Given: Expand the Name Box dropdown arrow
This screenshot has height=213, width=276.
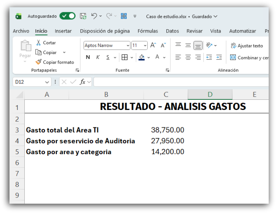Looking at the screenshot, I should pyautogui.click(x=47, y=82).
